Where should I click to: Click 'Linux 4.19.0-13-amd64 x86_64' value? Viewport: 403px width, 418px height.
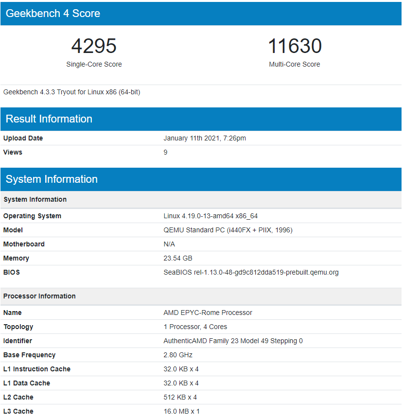tap(210, 216)
